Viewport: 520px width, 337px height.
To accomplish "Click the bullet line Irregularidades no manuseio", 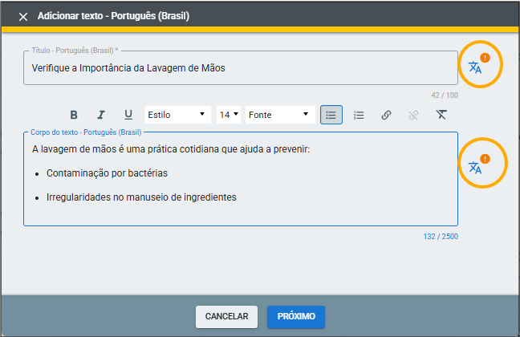I will (x=141, y=197).
